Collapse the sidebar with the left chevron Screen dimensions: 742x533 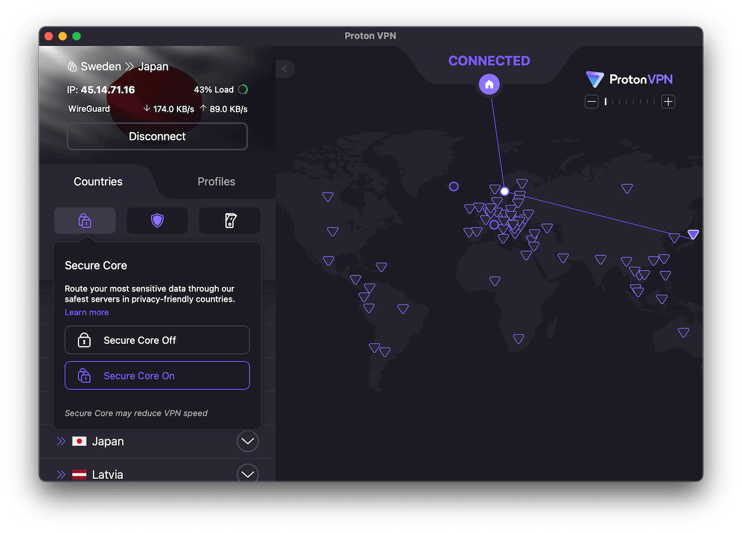(x=284, y=69)
